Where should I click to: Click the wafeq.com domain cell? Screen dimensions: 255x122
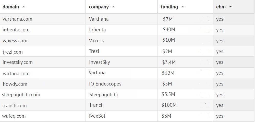[x=14, y=116]
